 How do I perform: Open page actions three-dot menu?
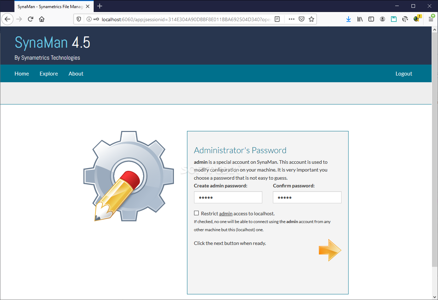291,19
